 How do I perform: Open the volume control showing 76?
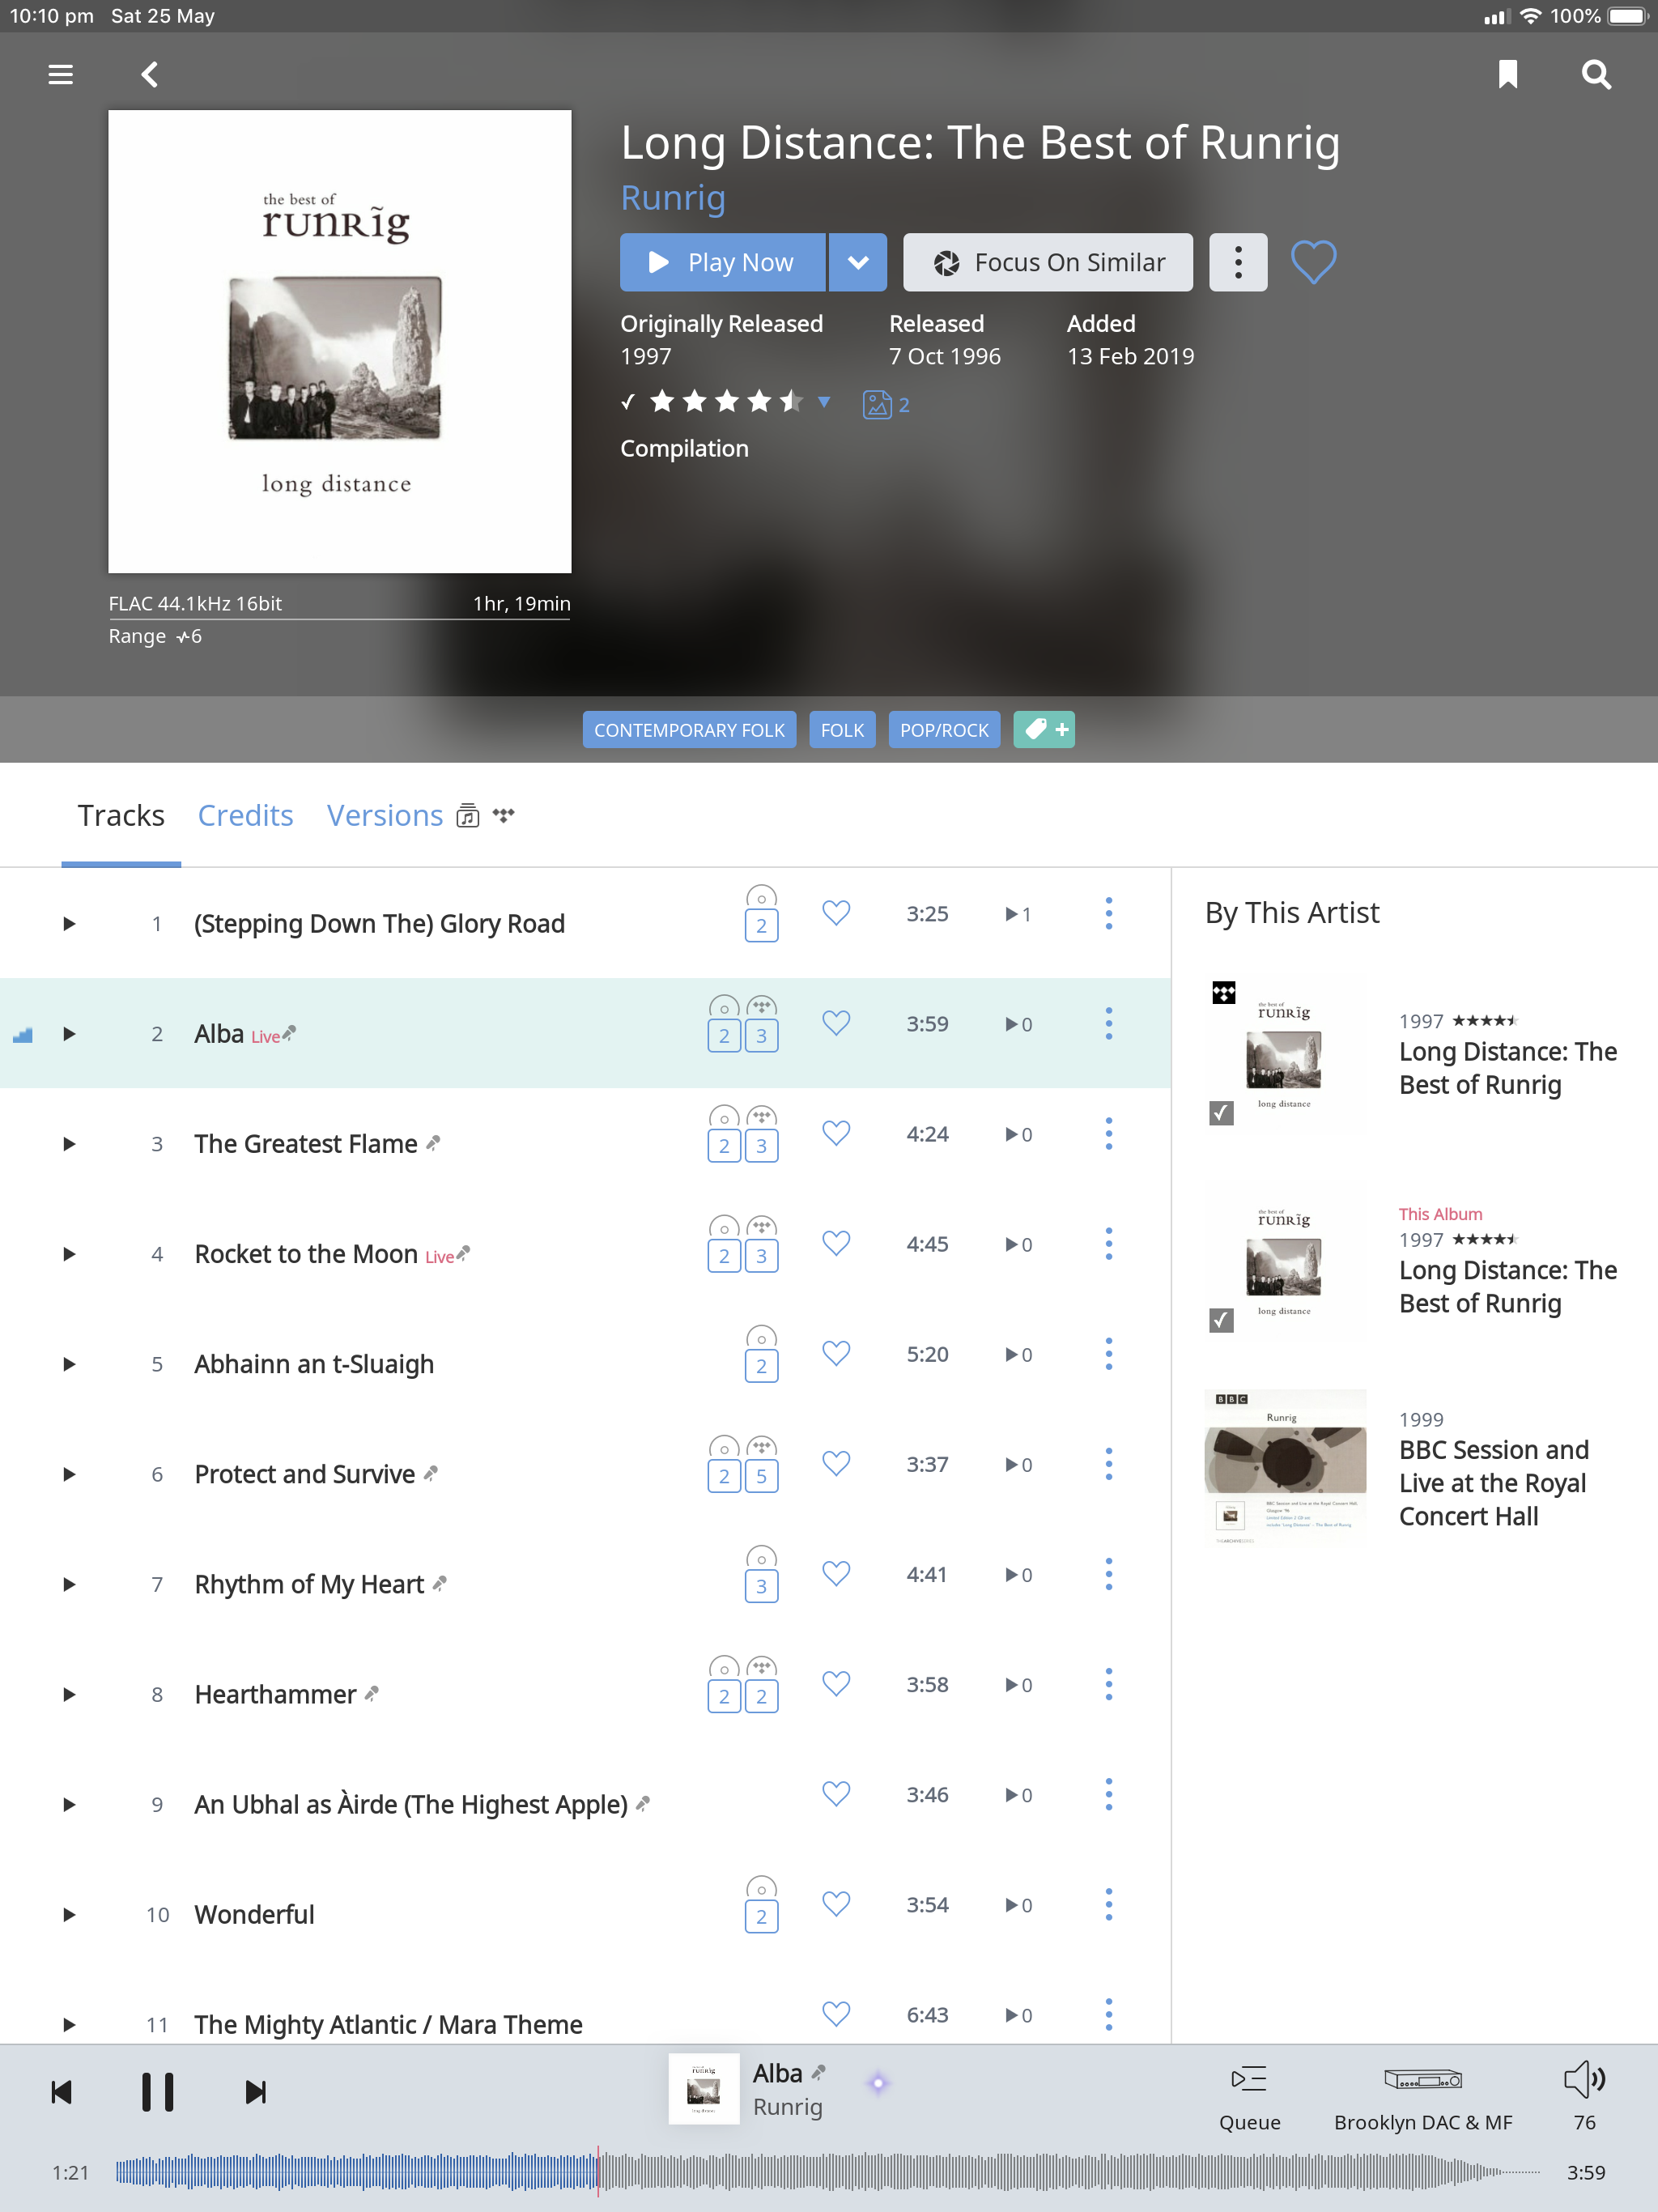pos(1584,2098)
